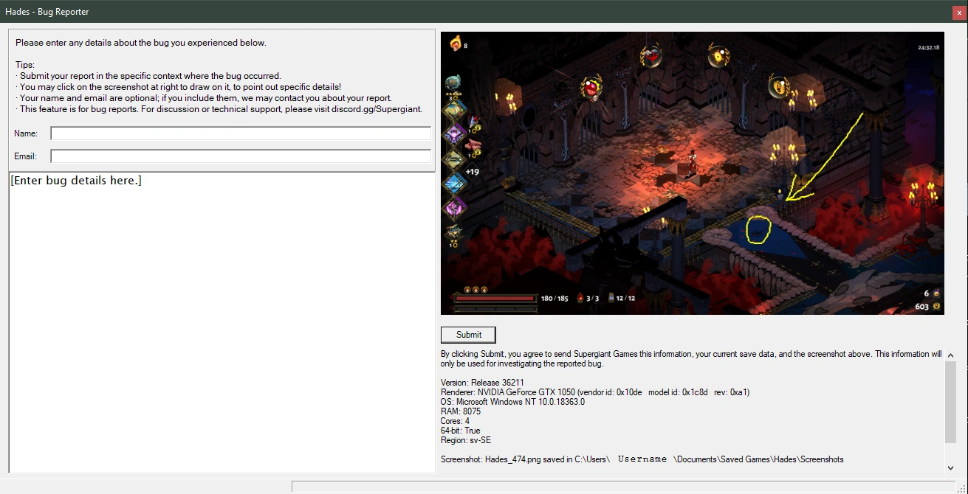
Task: Click the golden coin reward orb at top
Action: click(718, 54)
